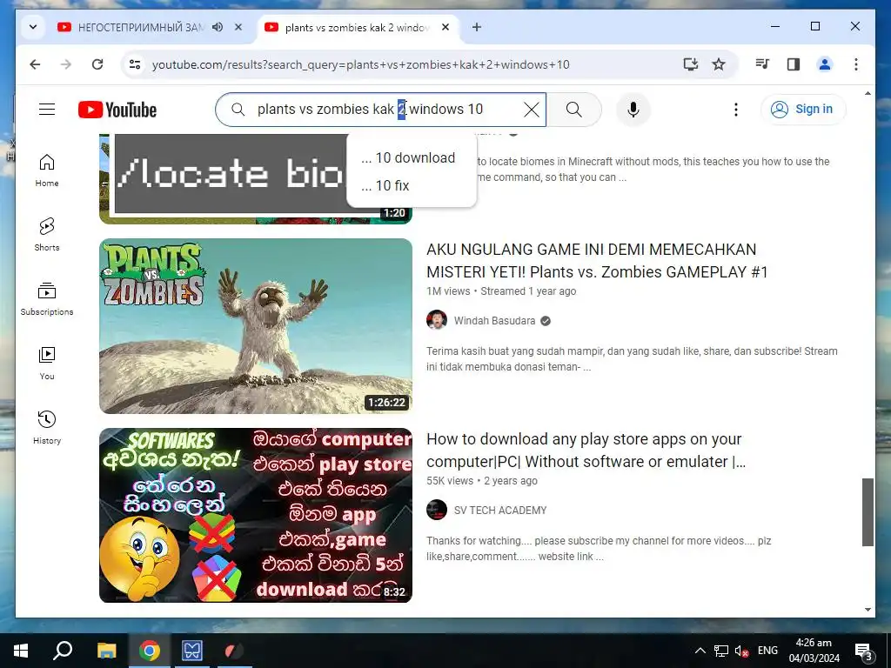This screenshot has height=668, width=891.
Task: Click the scrollbar down arrow
Action: (x=868, y=610)
